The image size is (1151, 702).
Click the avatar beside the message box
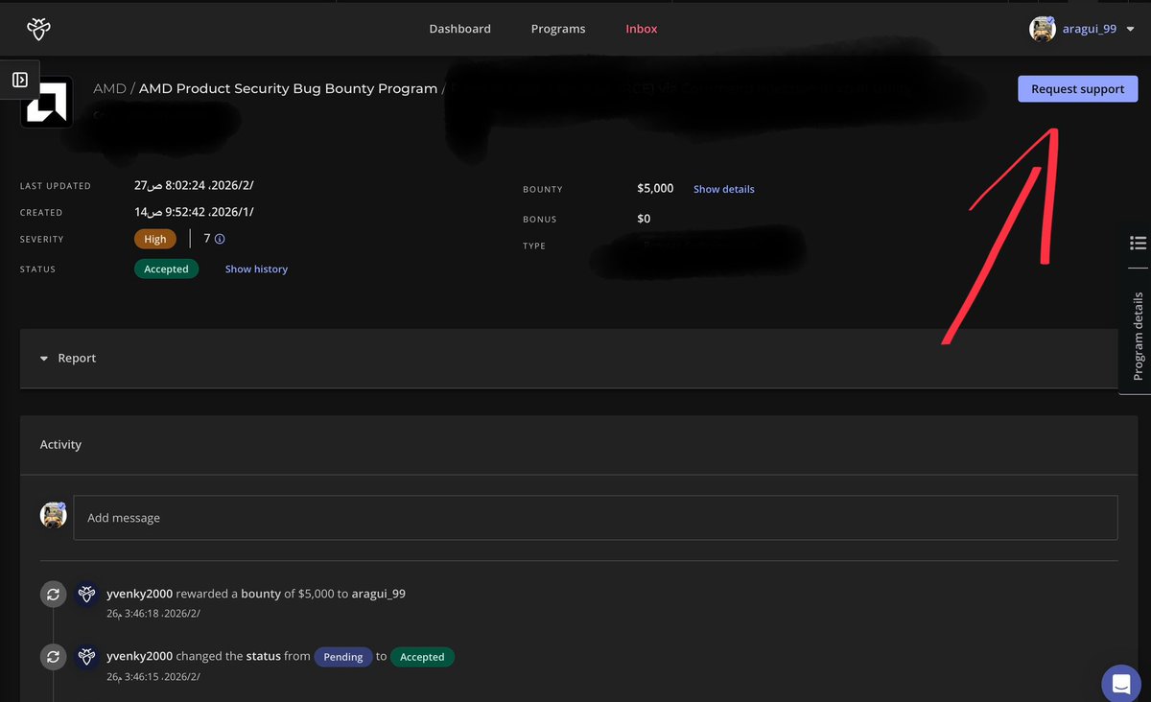53,515
